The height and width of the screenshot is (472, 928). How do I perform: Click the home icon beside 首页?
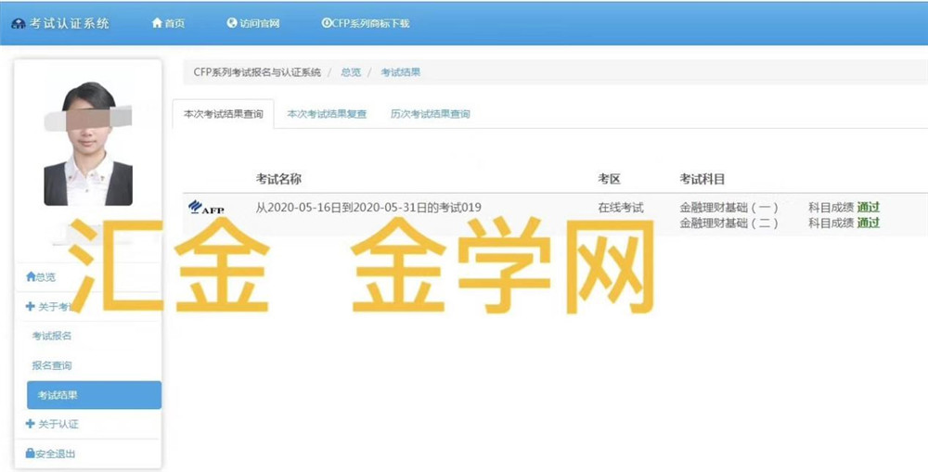coord(157,23)
